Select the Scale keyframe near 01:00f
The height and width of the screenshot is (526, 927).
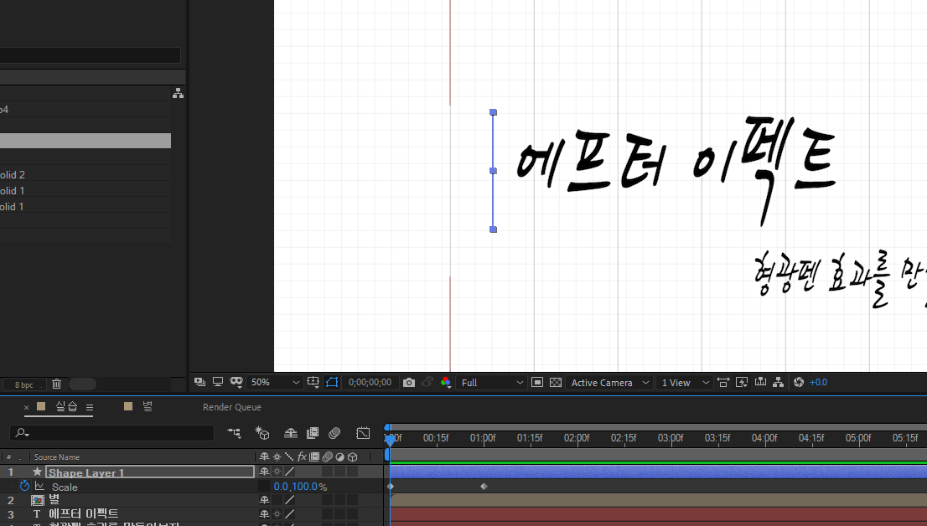(x=484, y=487)
